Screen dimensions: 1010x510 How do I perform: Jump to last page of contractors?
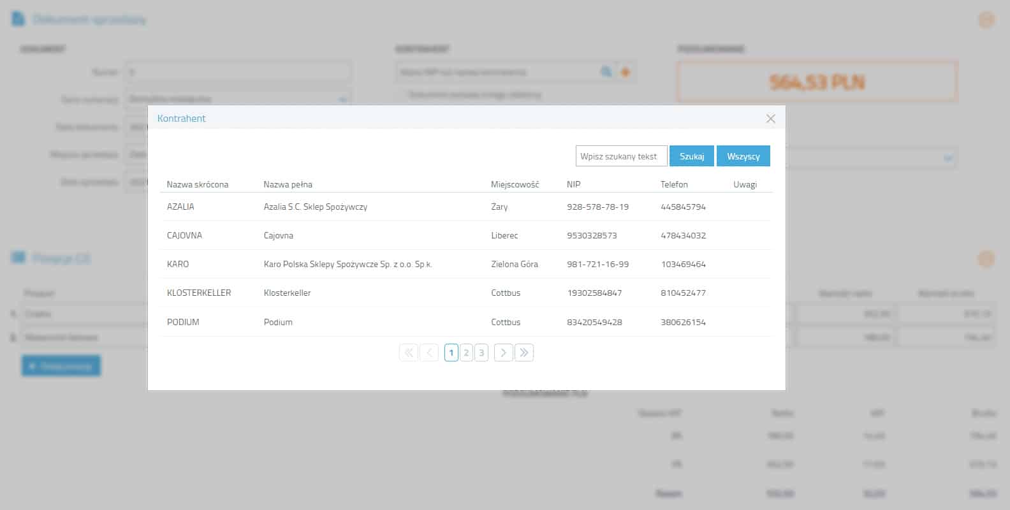click(524, 353)
